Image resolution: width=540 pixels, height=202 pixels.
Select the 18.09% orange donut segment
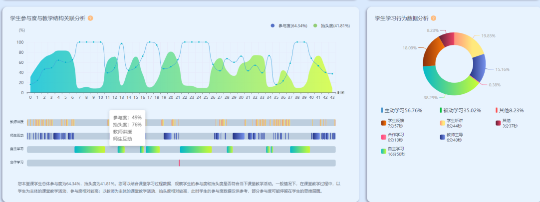430,54
